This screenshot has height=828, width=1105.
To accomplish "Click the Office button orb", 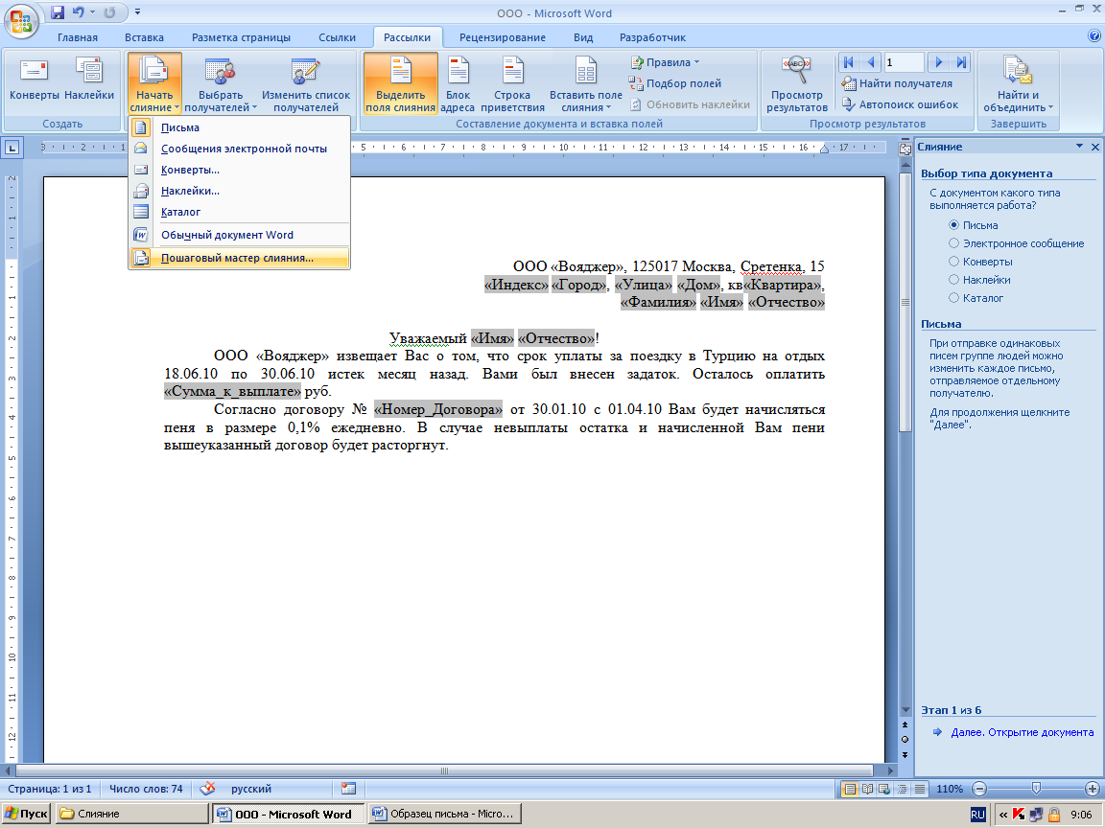I will 21,20.
